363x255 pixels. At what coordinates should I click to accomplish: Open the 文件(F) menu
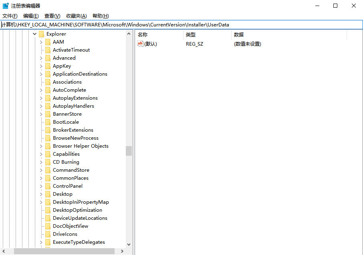click(x=10, y=16)
